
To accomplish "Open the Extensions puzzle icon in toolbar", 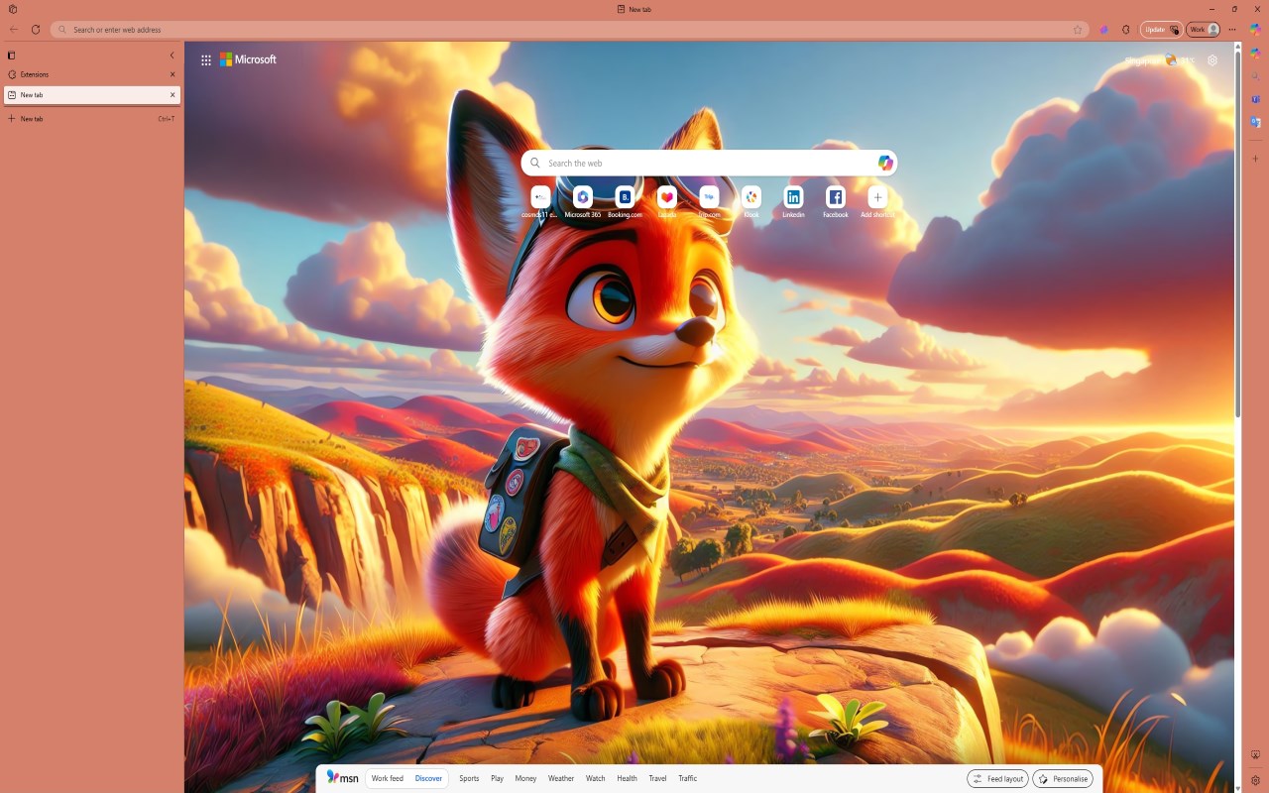I will click(x=1125, y=30).
